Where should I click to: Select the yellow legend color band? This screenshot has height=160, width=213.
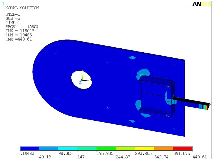click(x=144, y=149)
